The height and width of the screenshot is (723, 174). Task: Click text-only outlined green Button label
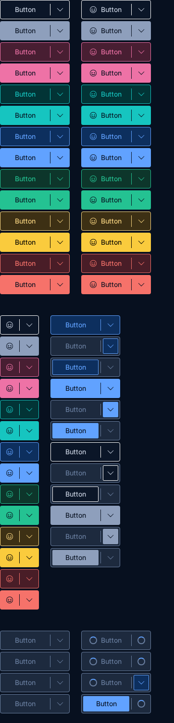point(25,179)
